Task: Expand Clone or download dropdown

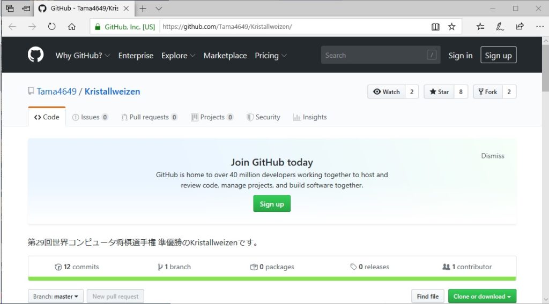Action: click(x=482, y=297)
